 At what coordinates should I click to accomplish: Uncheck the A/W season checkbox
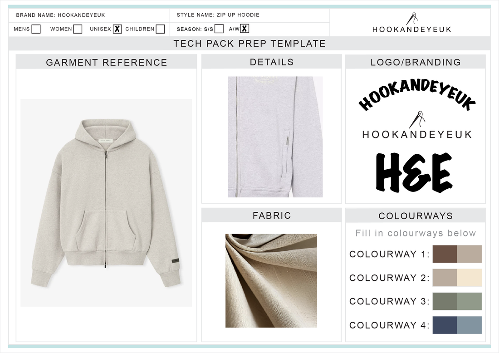[x=244, y=29]
